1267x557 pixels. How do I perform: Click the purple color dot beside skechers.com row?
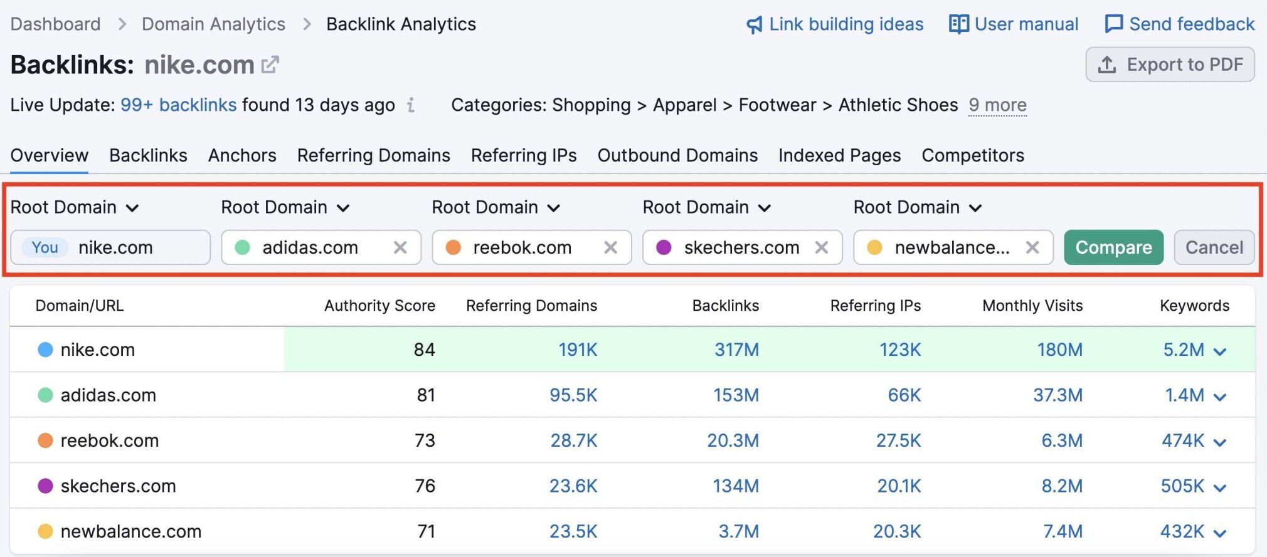[45, 486]
